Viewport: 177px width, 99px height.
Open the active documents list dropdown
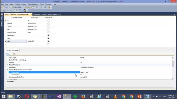tap(175, 15)
